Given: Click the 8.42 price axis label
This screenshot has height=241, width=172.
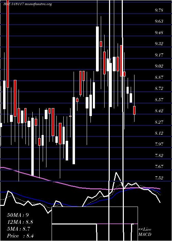Looking at the screenshot, I should pyautogui.click(x=159, y=111).
